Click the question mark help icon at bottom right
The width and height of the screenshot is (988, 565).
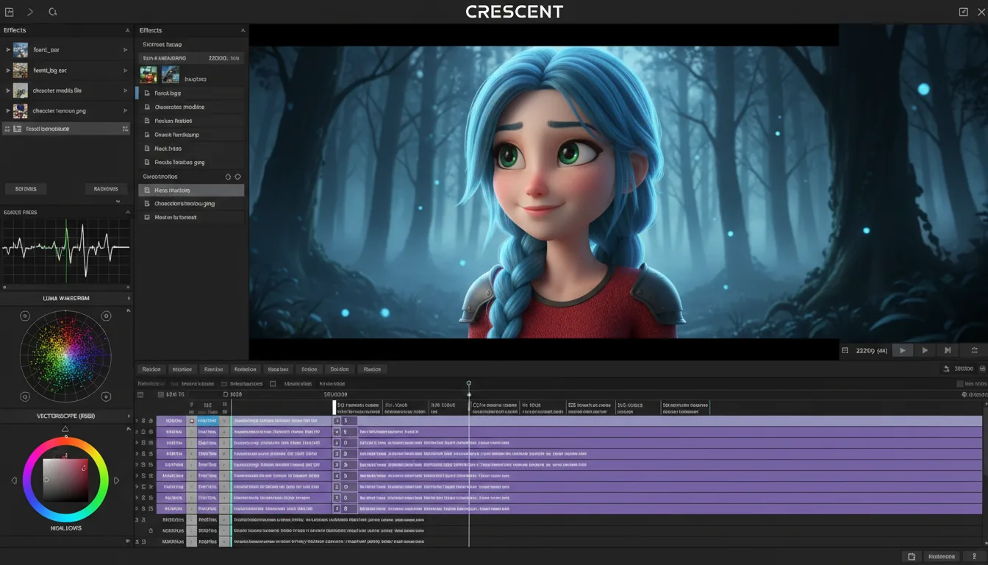(975, 557)
